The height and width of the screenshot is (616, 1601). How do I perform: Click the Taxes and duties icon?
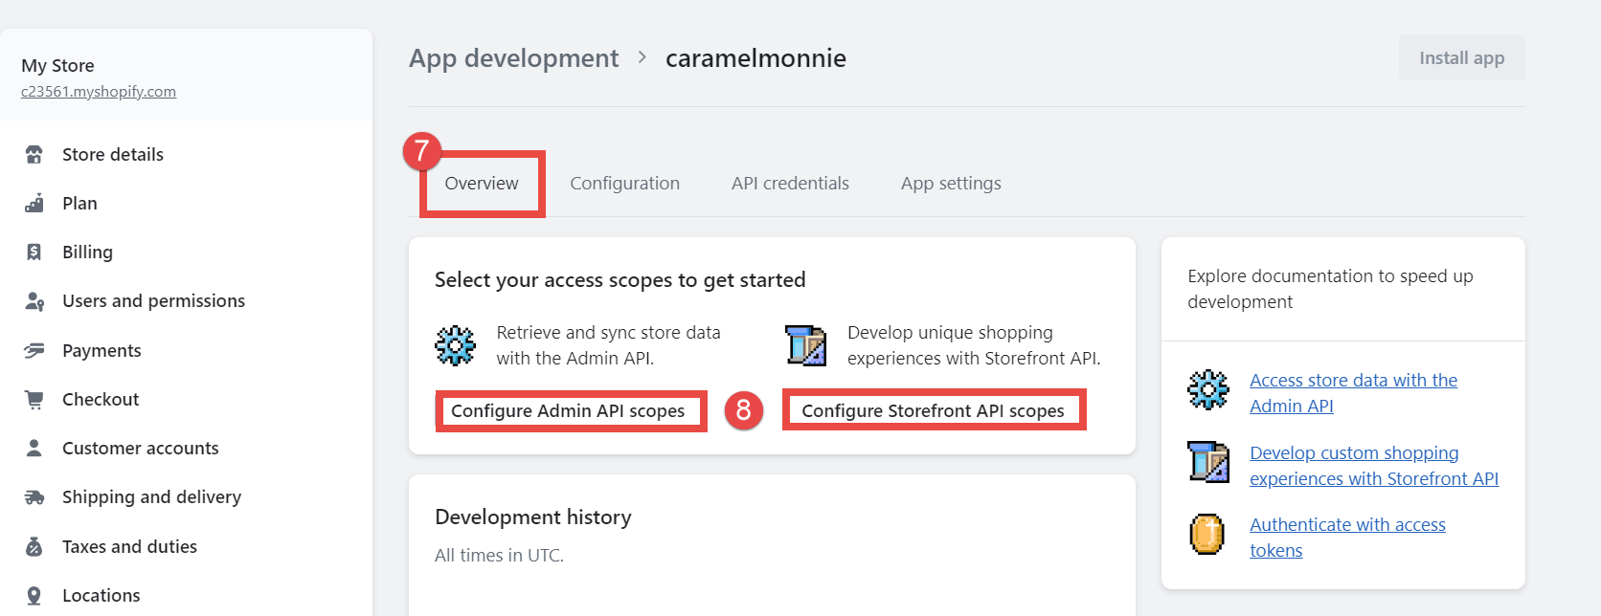34,546
